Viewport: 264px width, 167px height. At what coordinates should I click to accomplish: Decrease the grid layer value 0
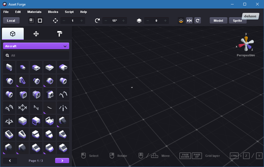[148, 21]
